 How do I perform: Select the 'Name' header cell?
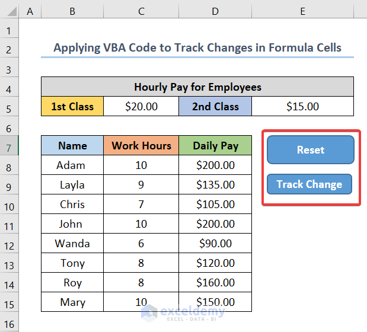[x=72, y=145]
